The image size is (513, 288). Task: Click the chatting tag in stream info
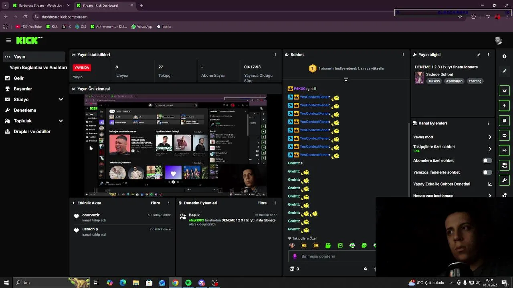point(475,81)
